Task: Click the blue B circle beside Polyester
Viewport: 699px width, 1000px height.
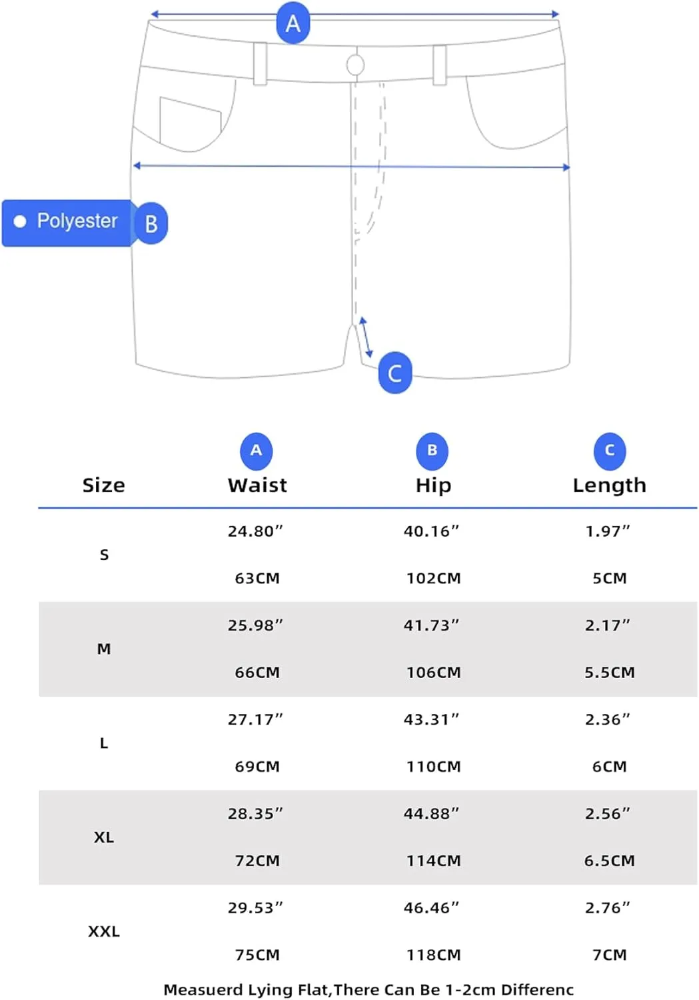Action: tap(151, 223)
